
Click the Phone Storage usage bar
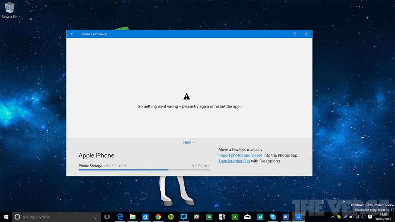(x=144, y=170)
